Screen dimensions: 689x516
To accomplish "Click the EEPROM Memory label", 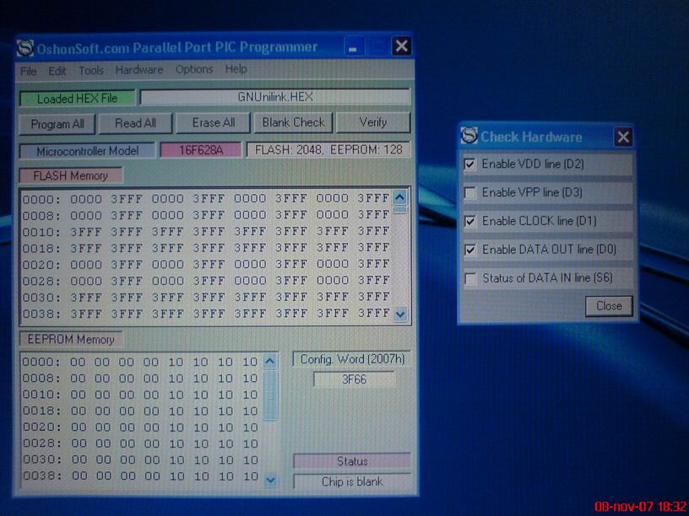I will pos(71,339).
